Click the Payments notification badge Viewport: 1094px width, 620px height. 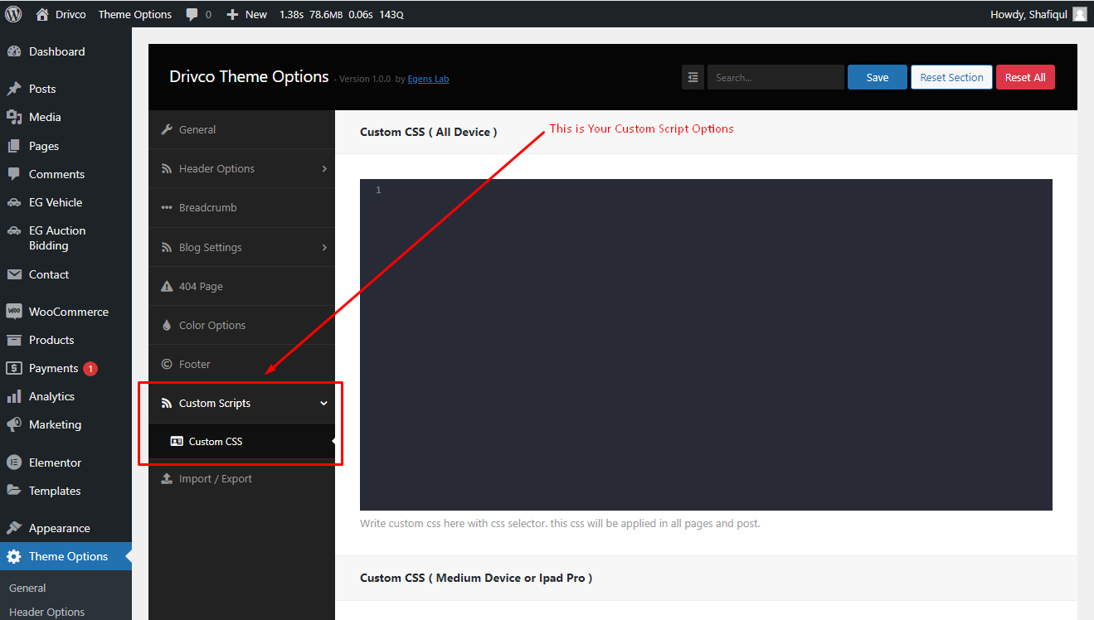click(90, 369)
